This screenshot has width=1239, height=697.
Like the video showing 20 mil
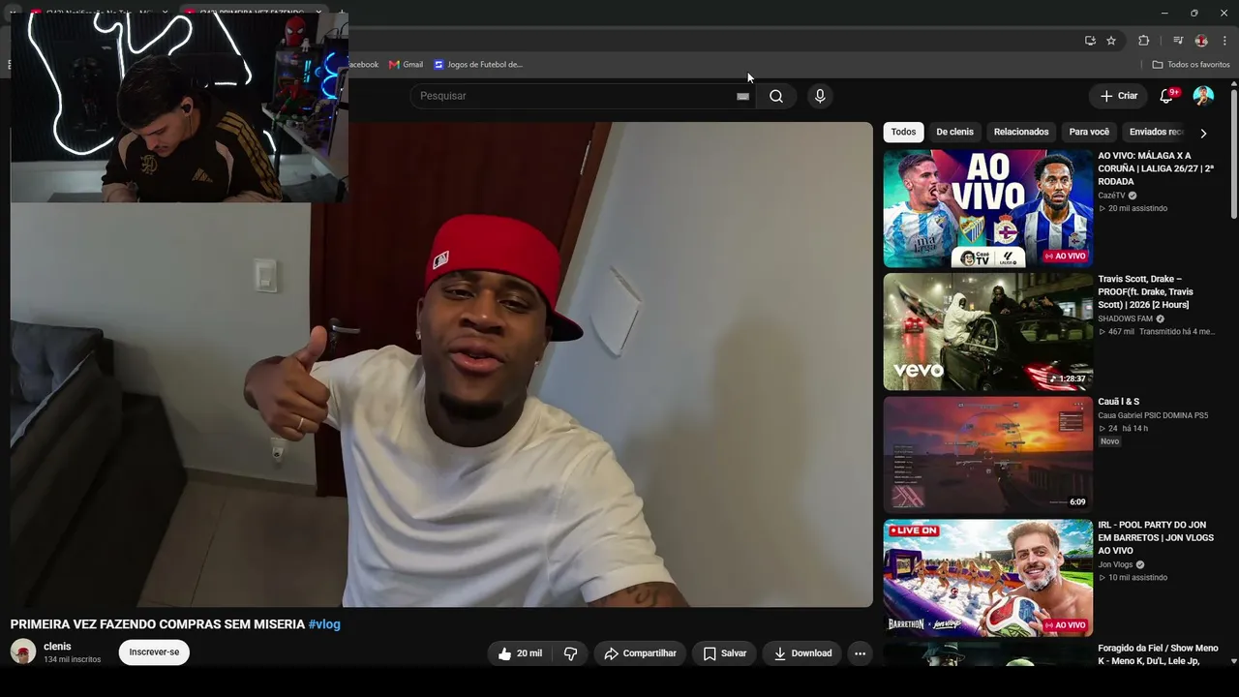coord(521,653)
